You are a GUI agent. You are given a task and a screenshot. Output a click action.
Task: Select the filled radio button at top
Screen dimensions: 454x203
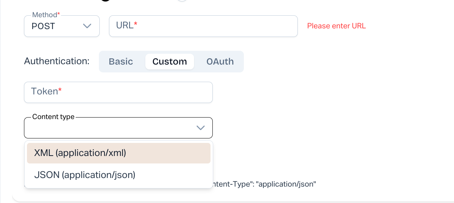pyautogui.click(x=106, y=0)
